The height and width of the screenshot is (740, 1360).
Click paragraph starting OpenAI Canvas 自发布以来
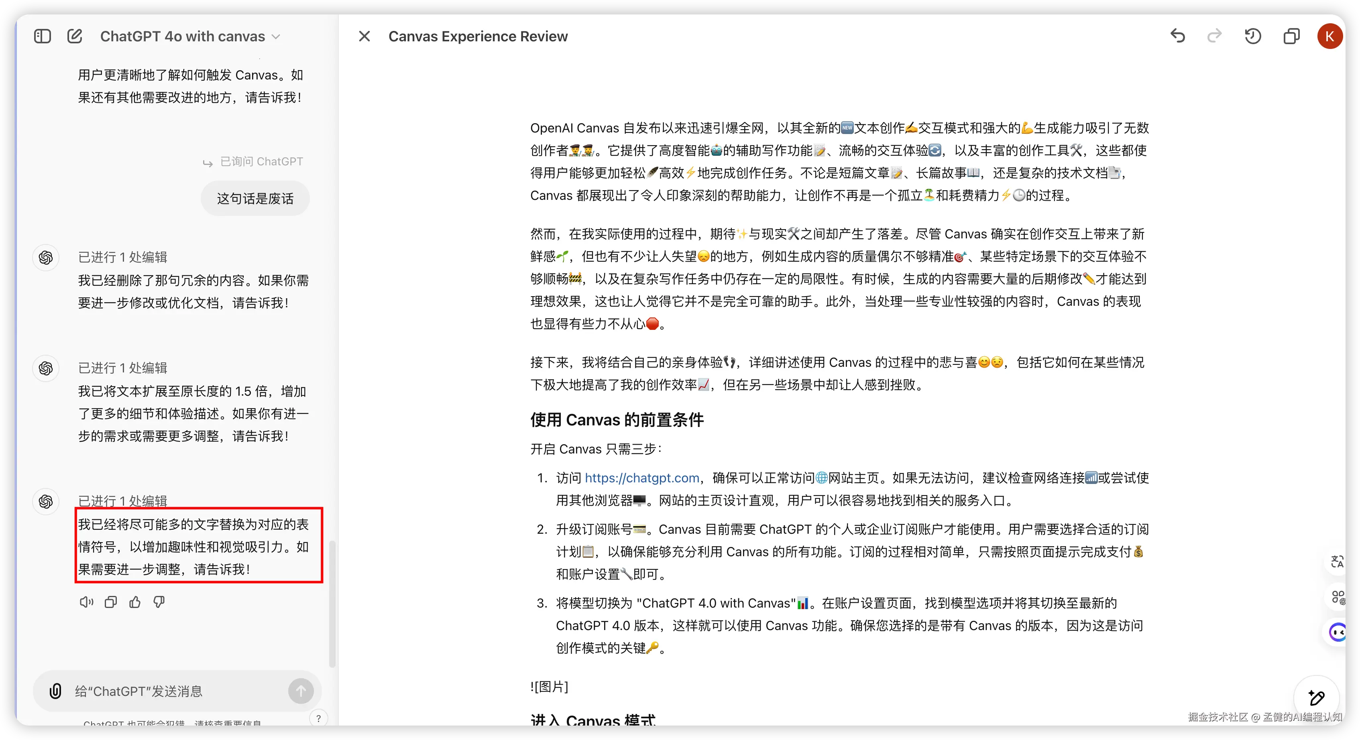click(839, 161)
